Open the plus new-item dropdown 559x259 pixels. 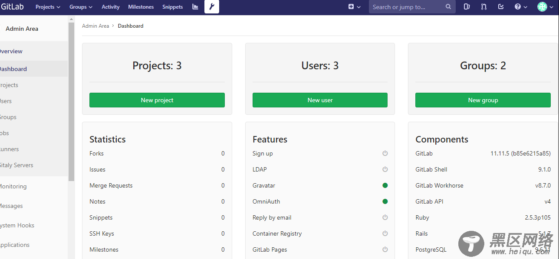355,7
